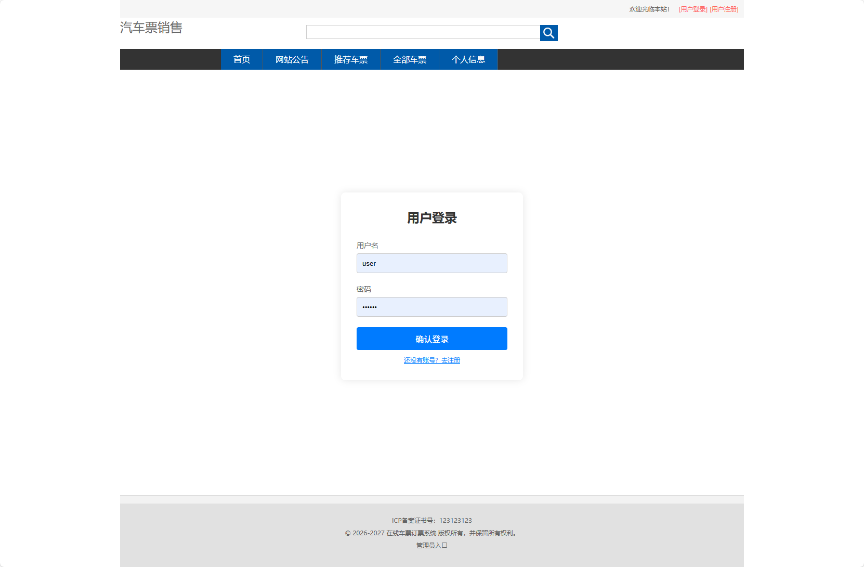The width and height of the screenshot is (864, 567).
Task: Select the 推荐车票 menu item
Action: [351, 59]
